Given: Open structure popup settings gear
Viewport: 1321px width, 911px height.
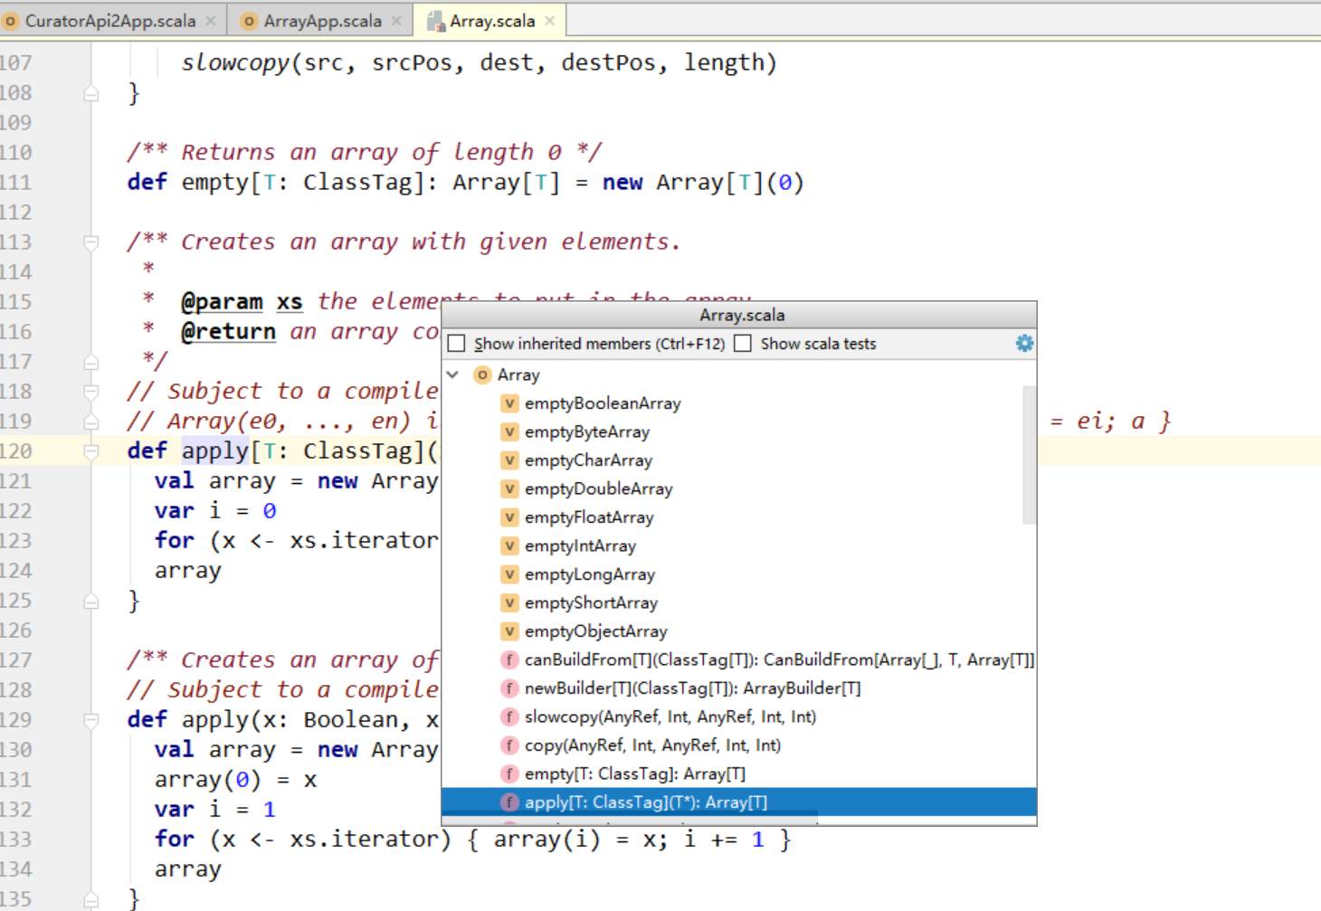Looking at the screenshot, I should click(1024, 344).
